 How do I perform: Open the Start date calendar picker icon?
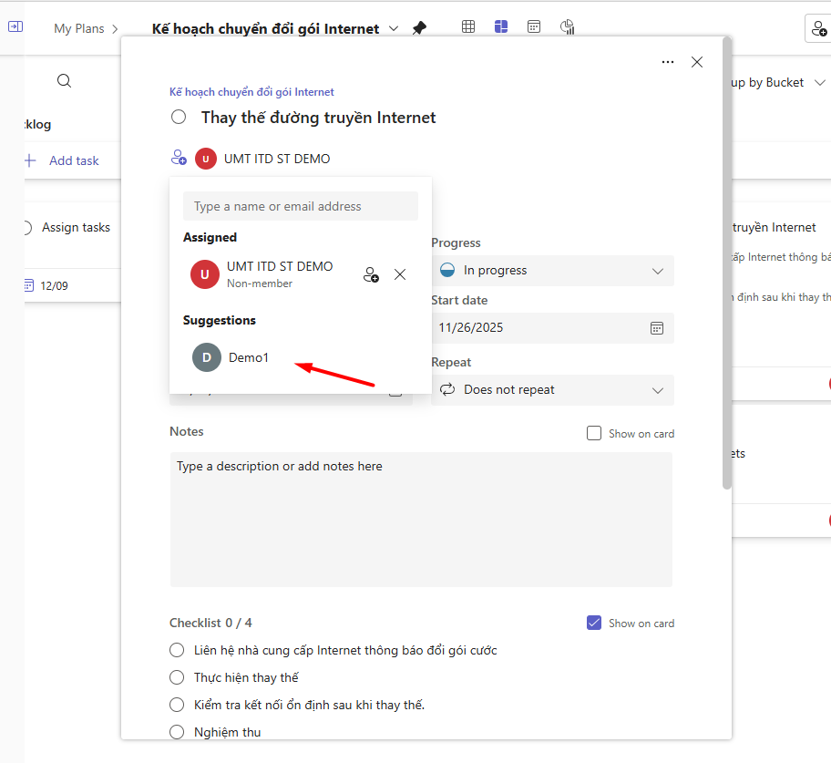[656, 328]
